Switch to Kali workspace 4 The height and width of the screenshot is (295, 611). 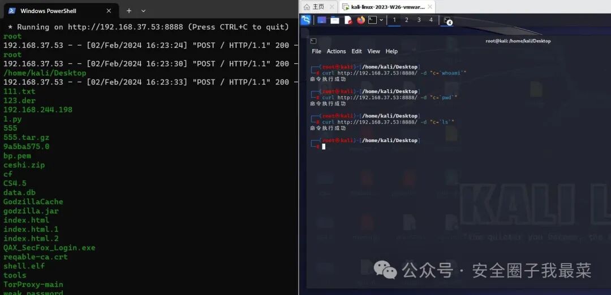point(431,20)
